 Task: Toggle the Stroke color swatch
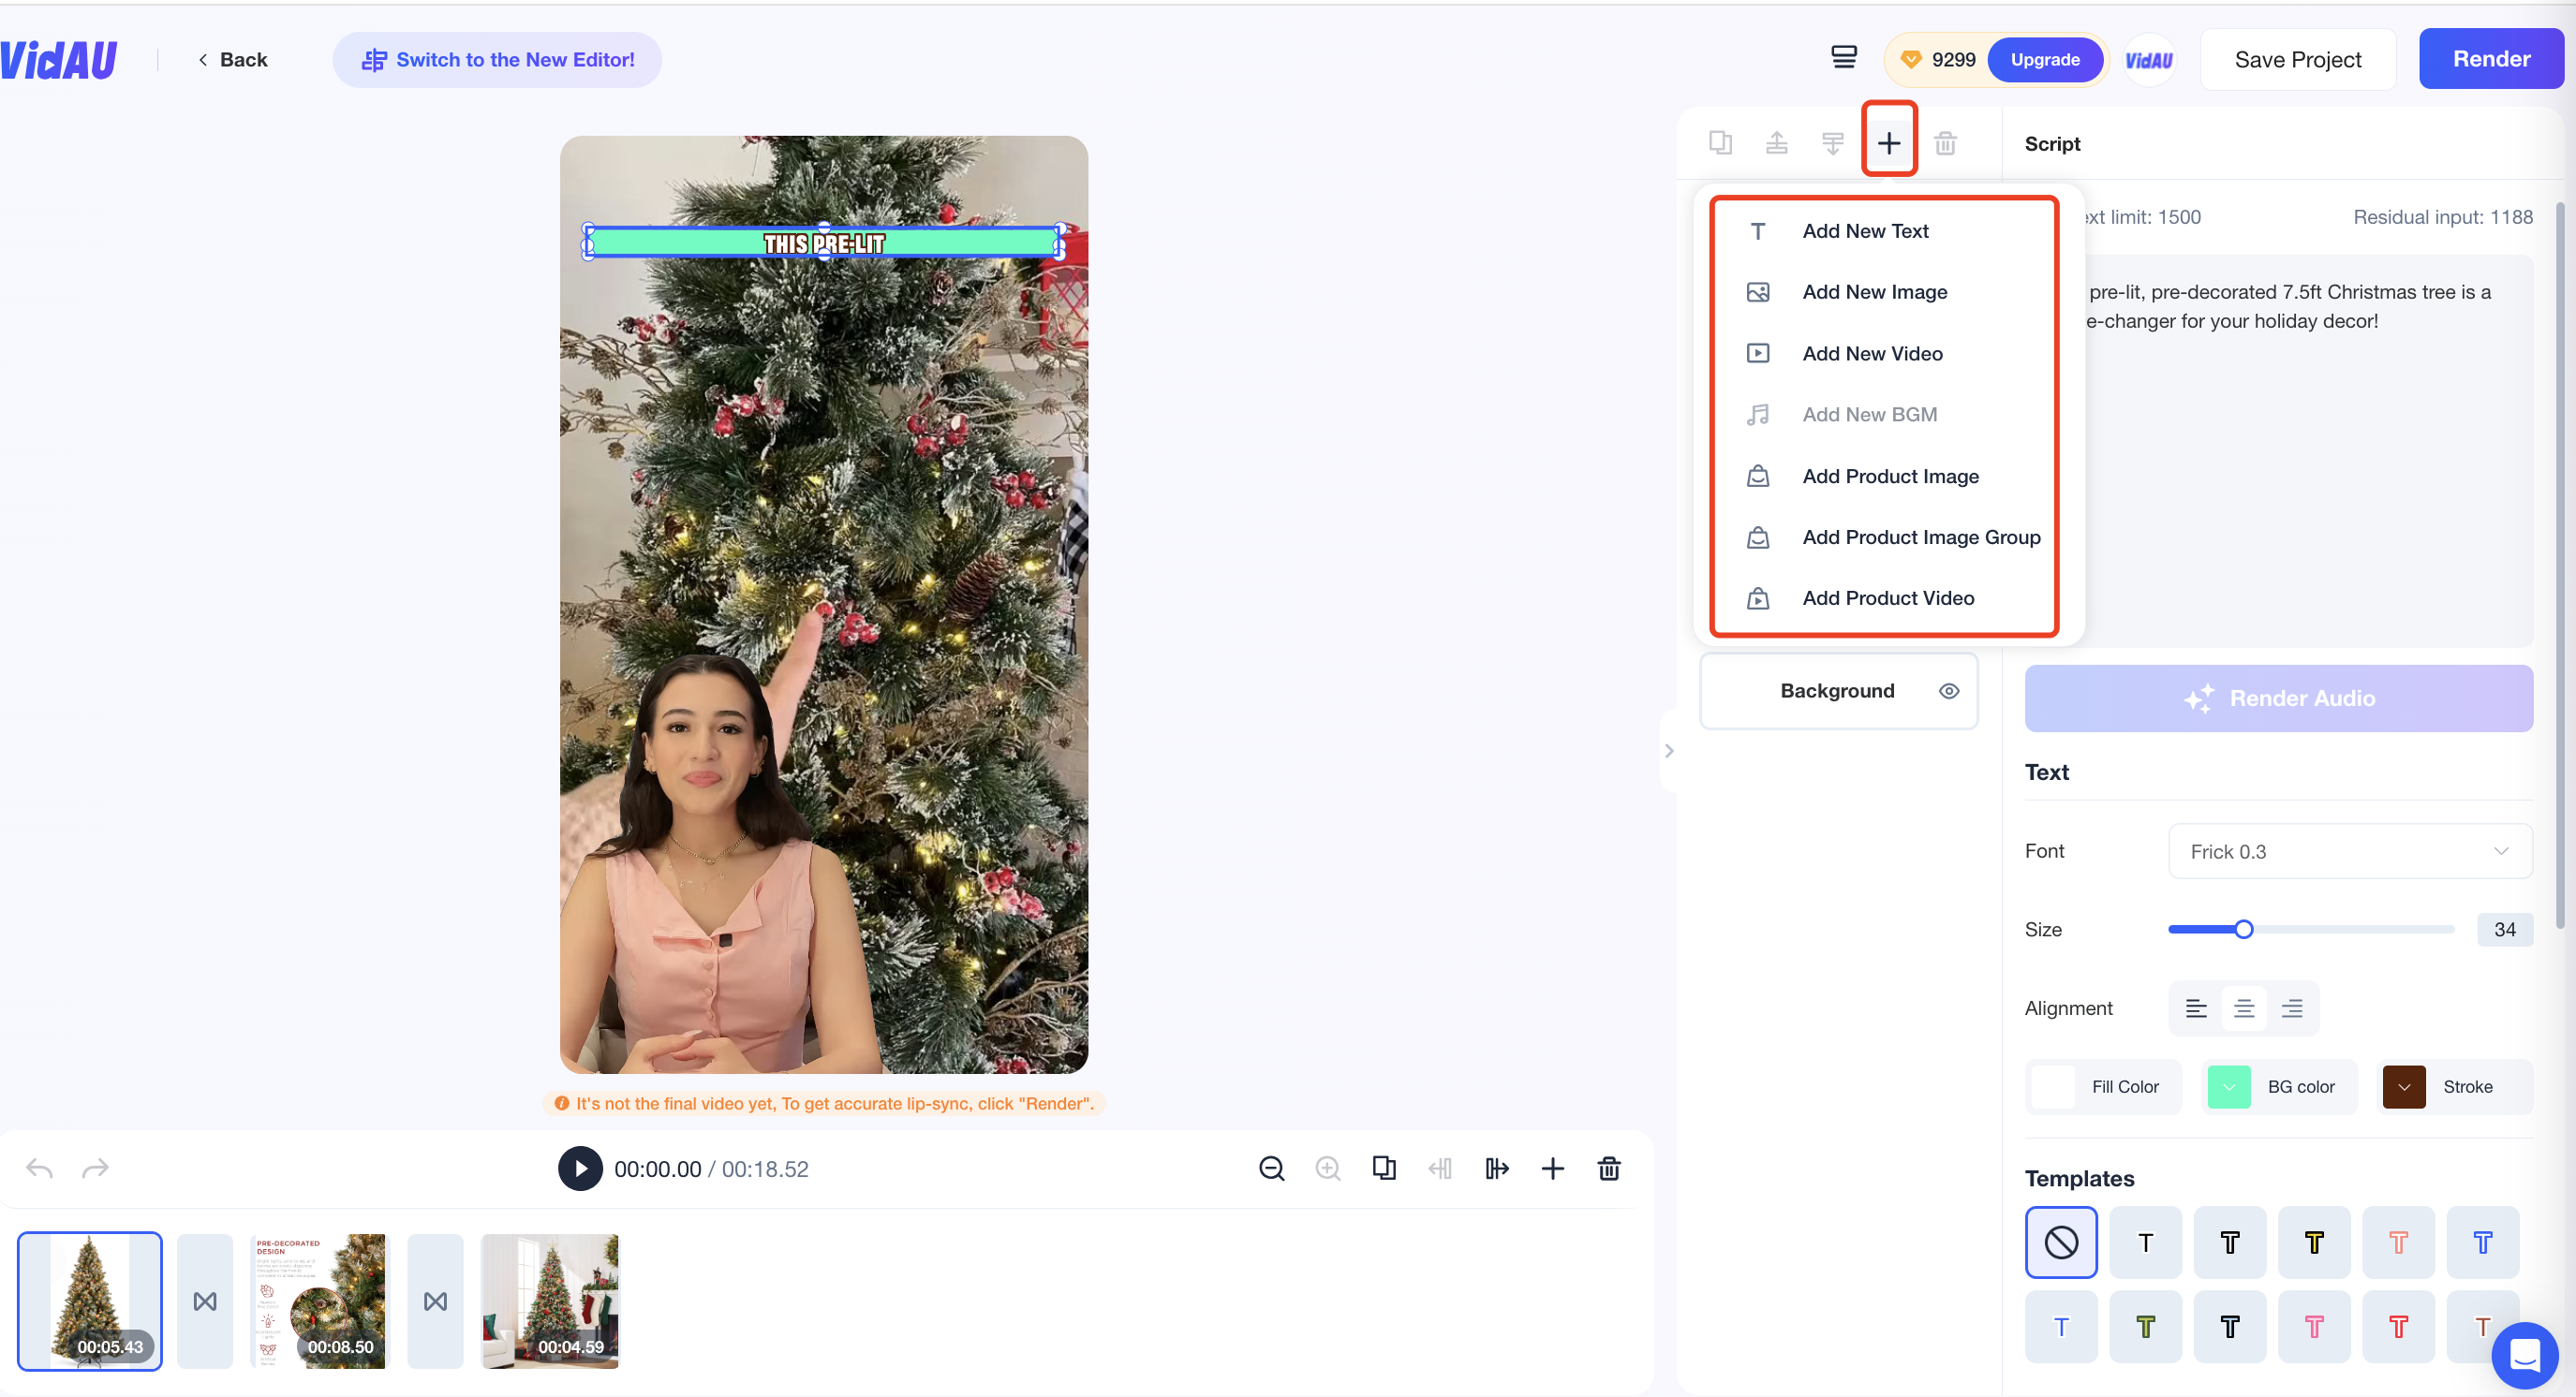(2406, 1085)
